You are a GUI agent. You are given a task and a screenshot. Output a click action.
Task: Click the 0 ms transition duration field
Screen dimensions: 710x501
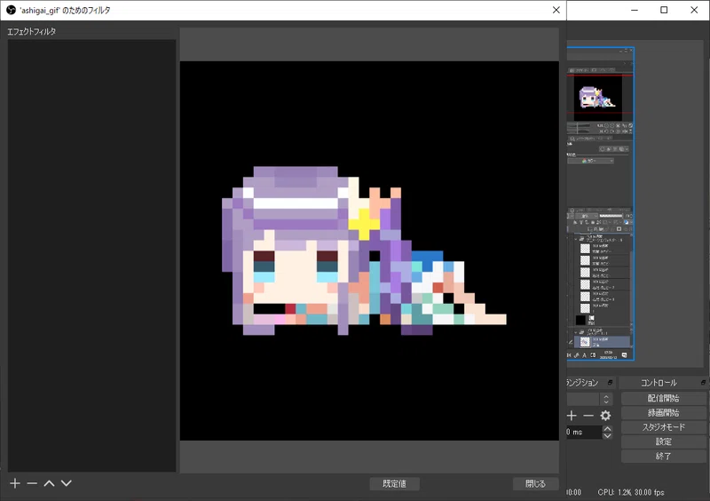click(x=584, y=432)
